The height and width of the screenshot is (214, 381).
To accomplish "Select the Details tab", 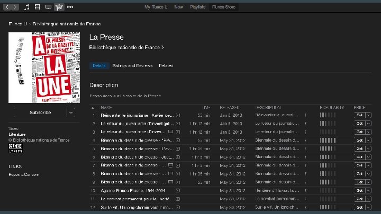I will (x=99, y=66).
